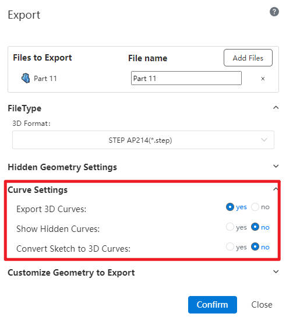Click the Add Files button
Viewport: 286px width, 317px height.
248,58
